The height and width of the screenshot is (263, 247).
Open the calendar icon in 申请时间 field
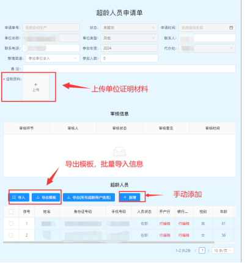pos(231,28)
